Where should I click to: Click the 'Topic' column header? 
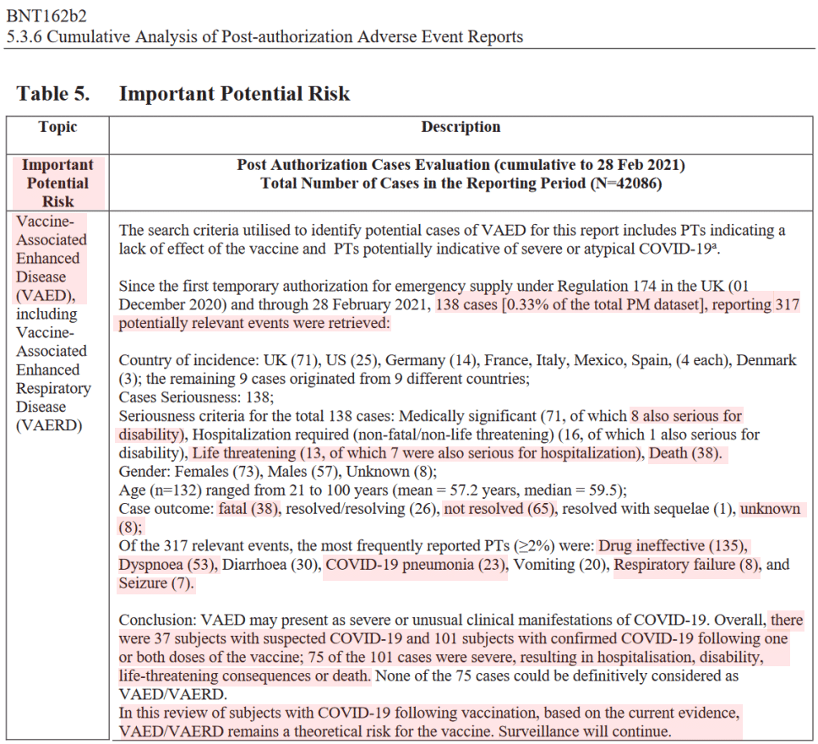[x=57, y=127]
